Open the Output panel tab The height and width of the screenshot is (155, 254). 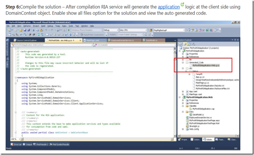coord(27,144)
